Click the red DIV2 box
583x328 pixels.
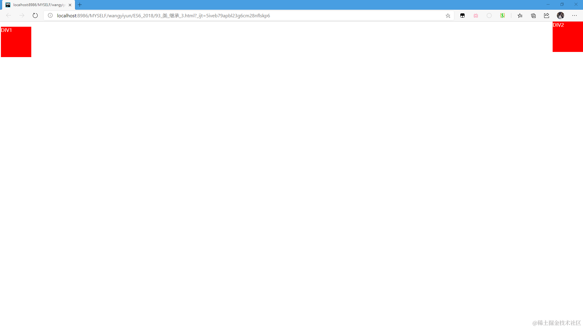pos(568,37)
